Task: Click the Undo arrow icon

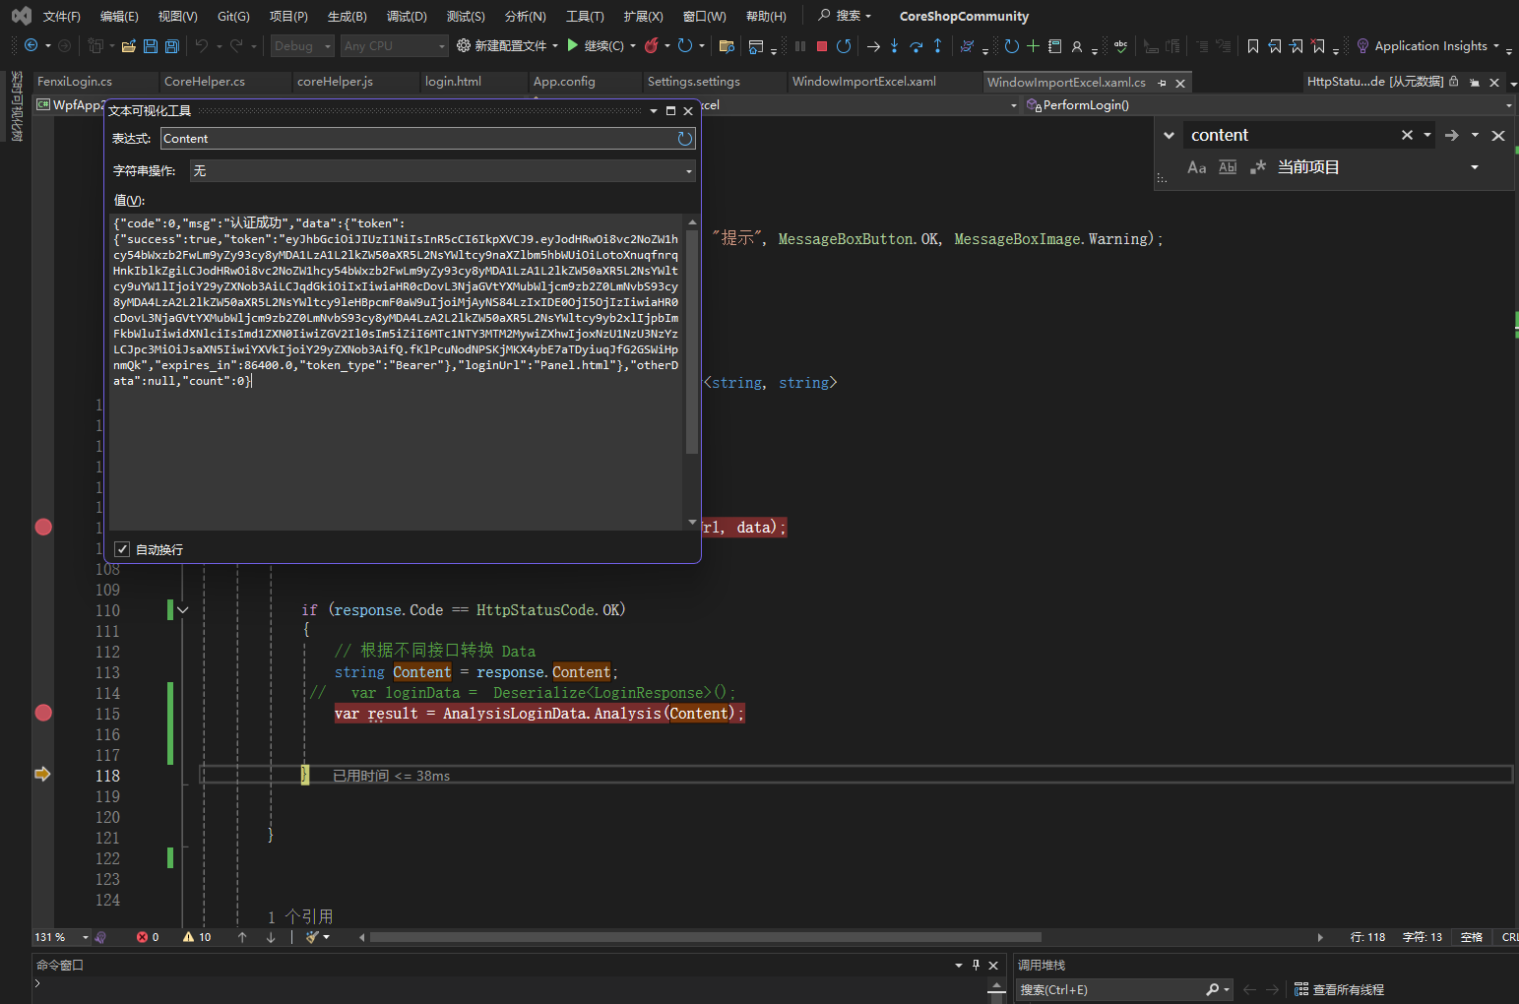Action: (x=202, y=45)
